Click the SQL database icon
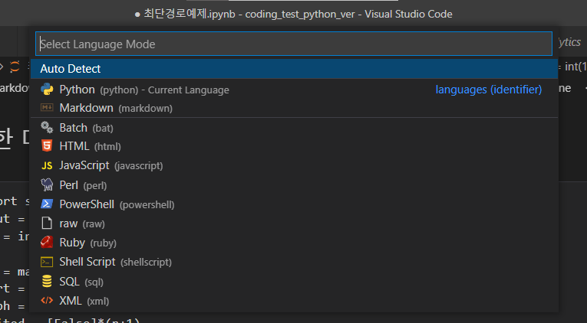This screenshot has width=587, height=323. (x=47, y=281)
